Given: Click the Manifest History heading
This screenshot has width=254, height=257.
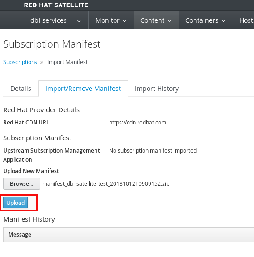Looking at the screenshot, I should pyautogui.click(x=29, y=219).
